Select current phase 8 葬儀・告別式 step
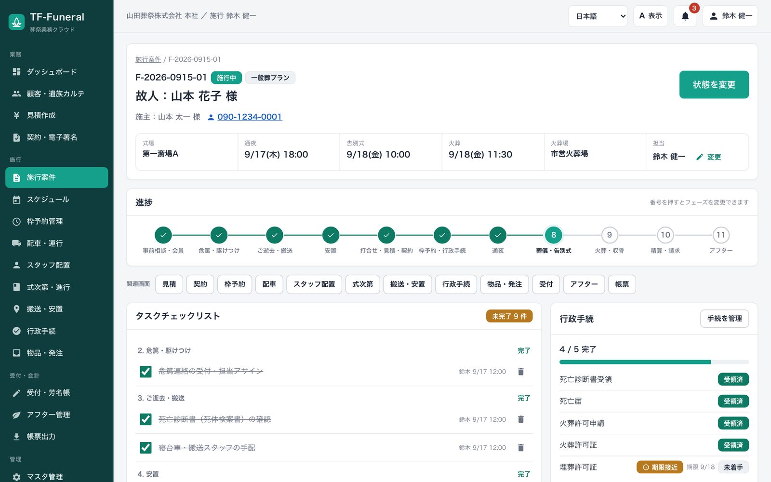771x482 pixels. pos(554,235)
